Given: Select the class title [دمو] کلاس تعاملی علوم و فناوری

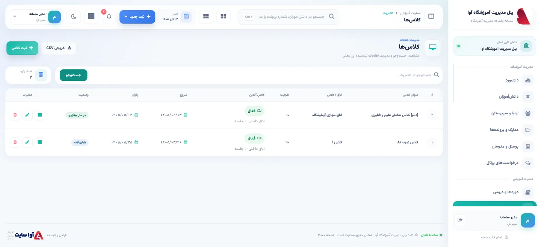Looking at the screenshot, I should click(x=394, y=115).
